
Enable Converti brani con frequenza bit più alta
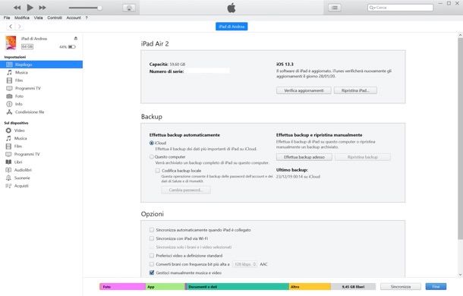click(152, 264)
